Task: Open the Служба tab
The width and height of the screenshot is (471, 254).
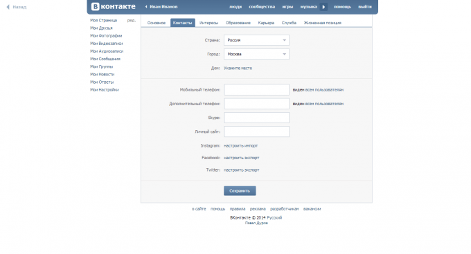Action: tap(289, 23)
